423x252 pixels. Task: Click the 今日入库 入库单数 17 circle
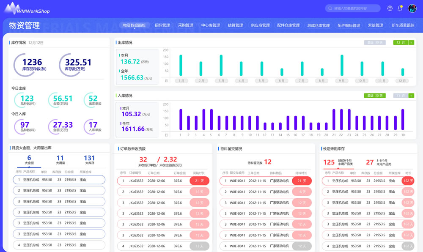(x=93, y=126)
